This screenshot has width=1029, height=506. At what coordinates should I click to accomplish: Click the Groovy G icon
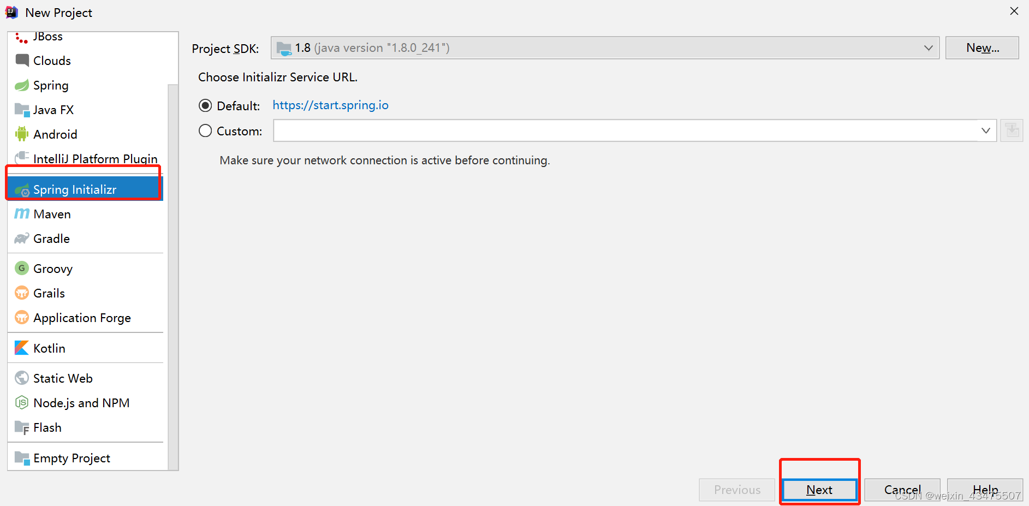pyautogui.click(x=22, y=268)
